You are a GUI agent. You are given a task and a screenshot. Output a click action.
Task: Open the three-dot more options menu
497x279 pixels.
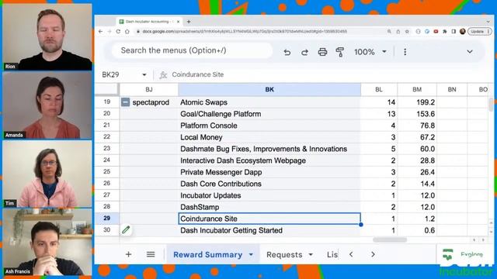(x=405, y=52)
